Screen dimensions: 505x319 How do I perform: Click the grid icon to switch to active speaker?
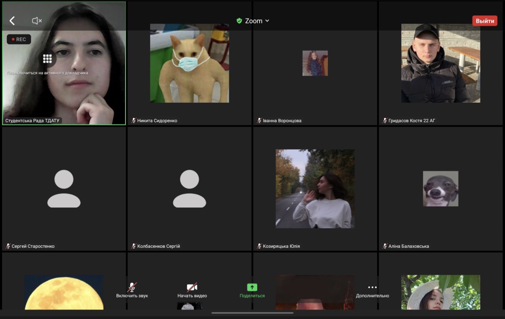(x=48, y=59)
